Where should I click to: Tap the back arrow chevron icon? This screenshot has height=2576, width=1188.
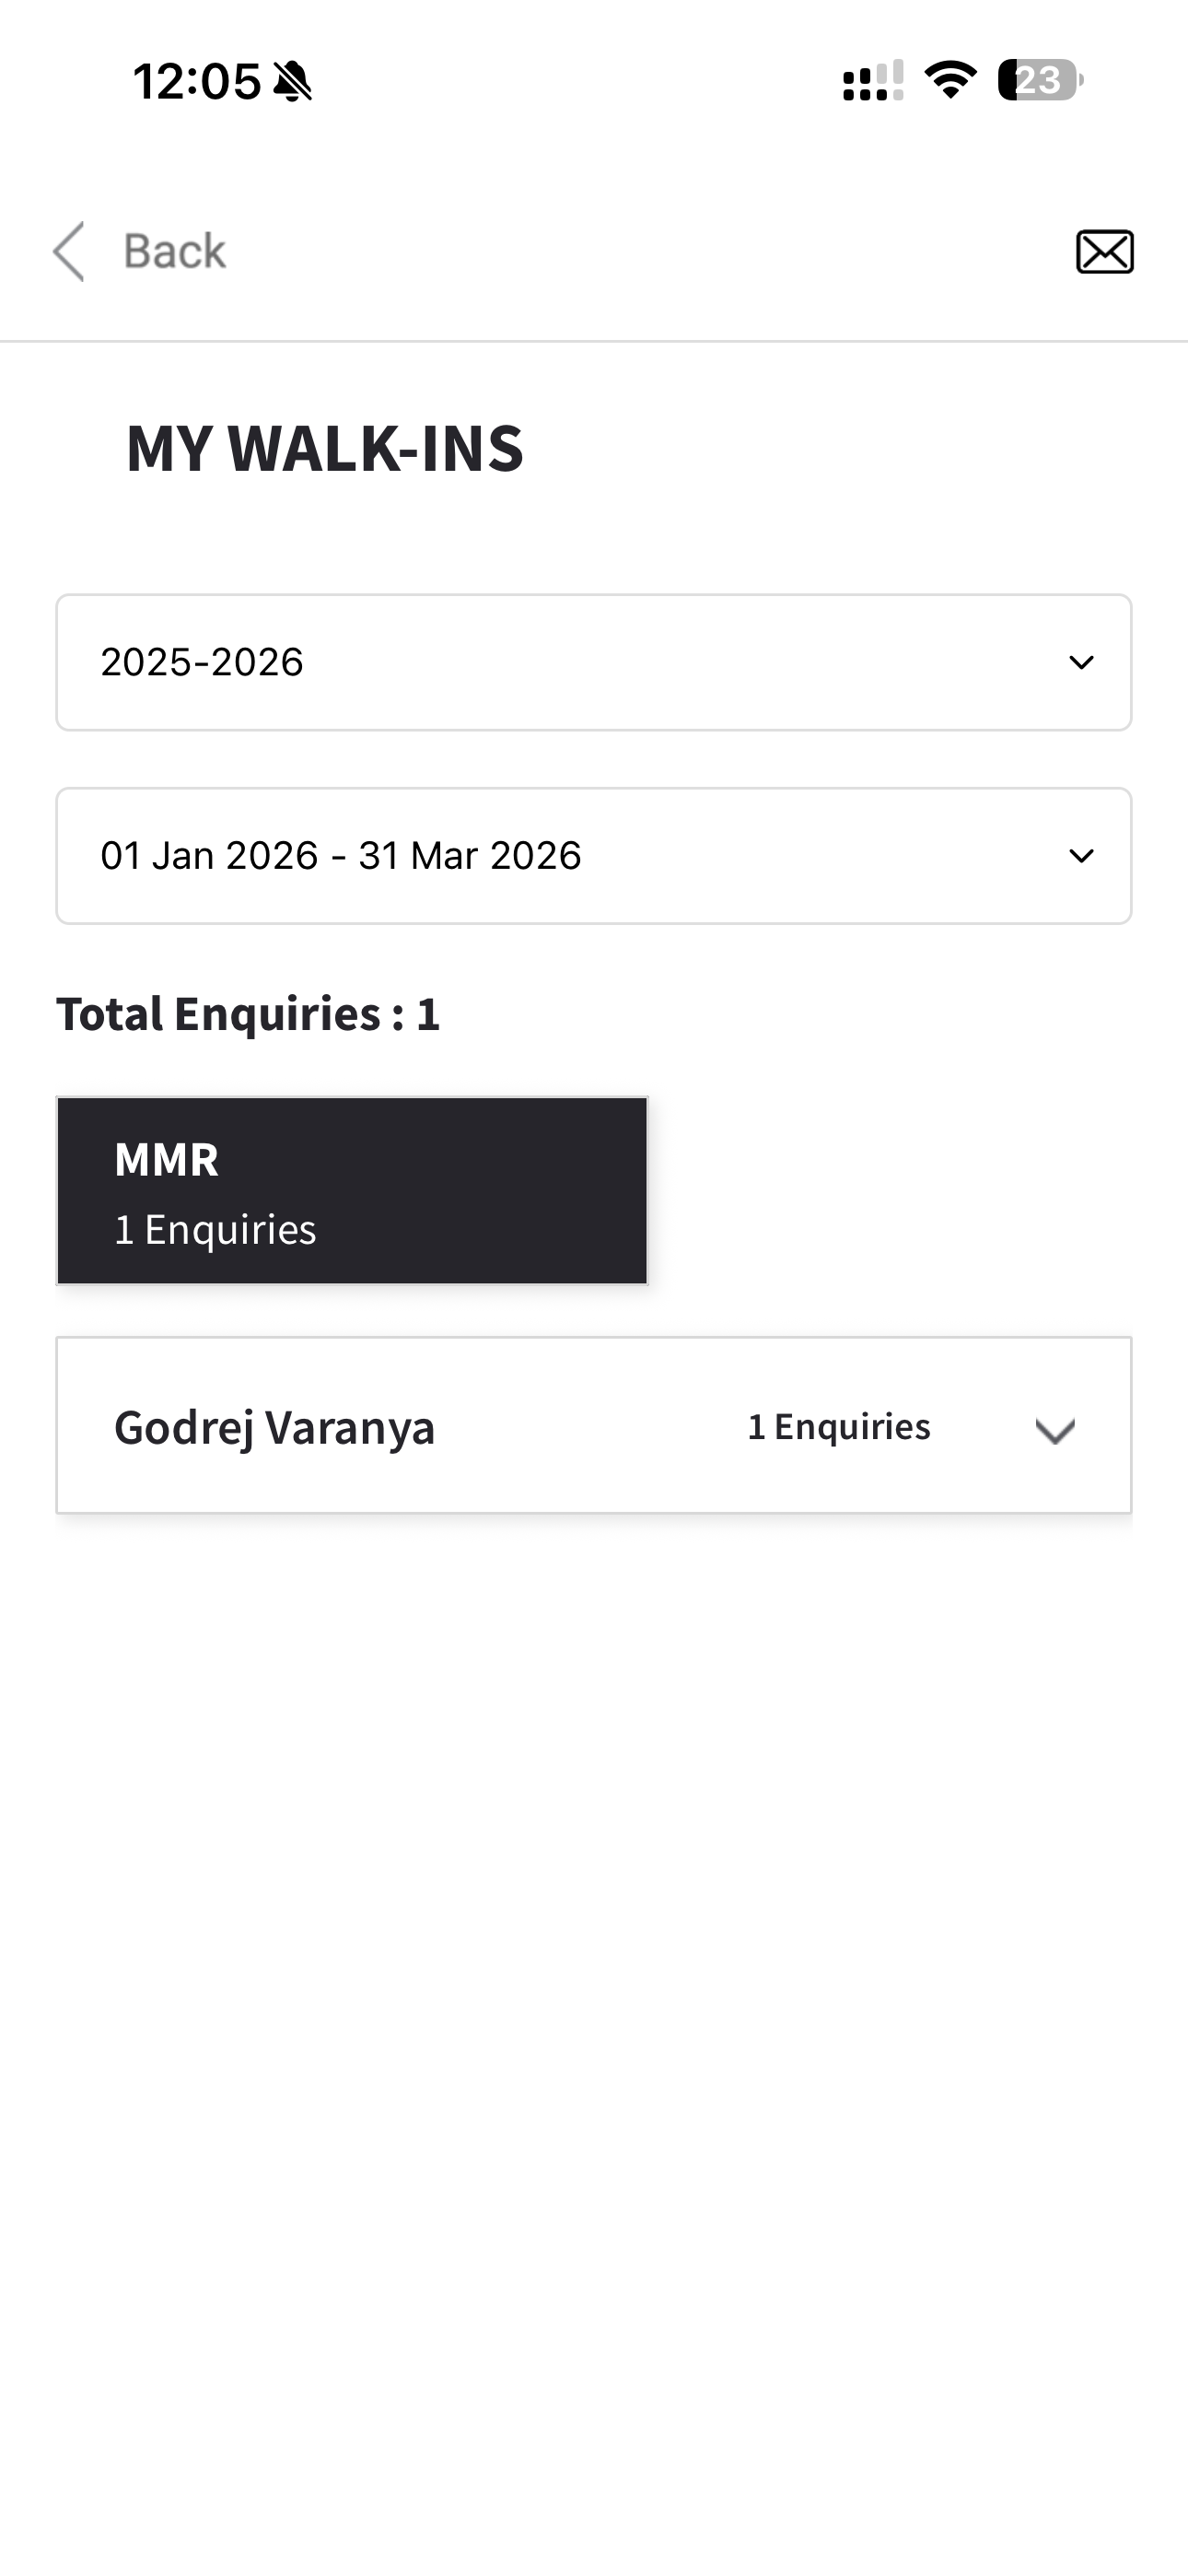pyautogui.click(x=69, y=251)
